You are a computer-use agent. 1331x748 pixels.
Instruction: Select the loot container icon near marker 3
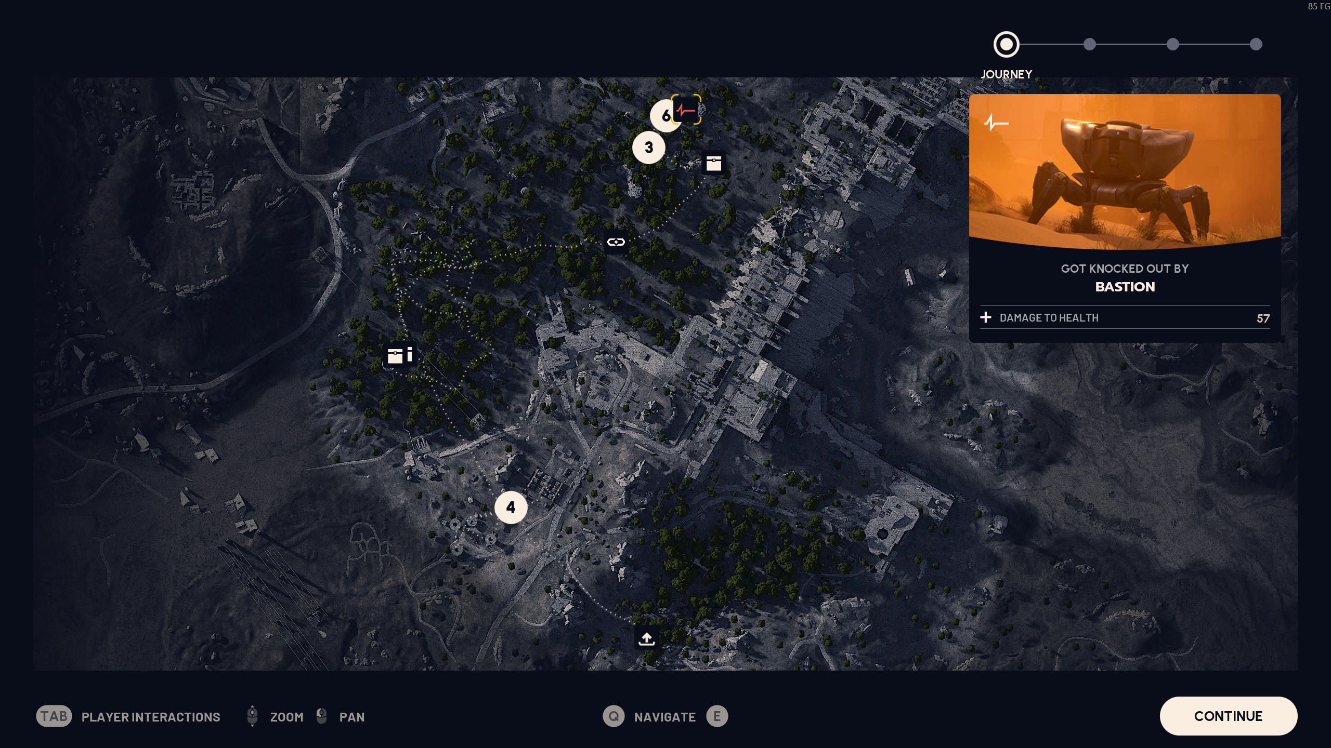[x=713, y=163]
